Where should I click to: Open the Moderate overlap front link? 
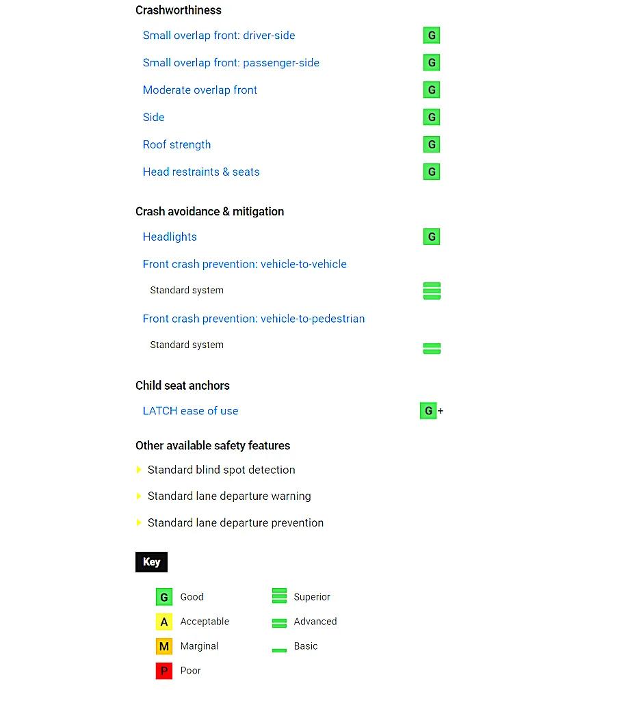coord(200,90)
